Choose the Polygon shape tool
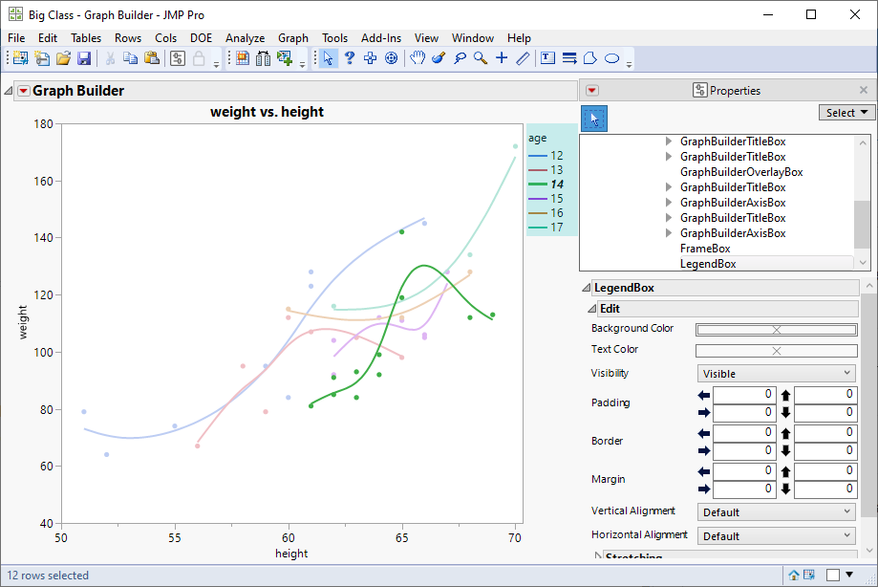Screen dimensions: 878x587 click(x=590, y=58)
